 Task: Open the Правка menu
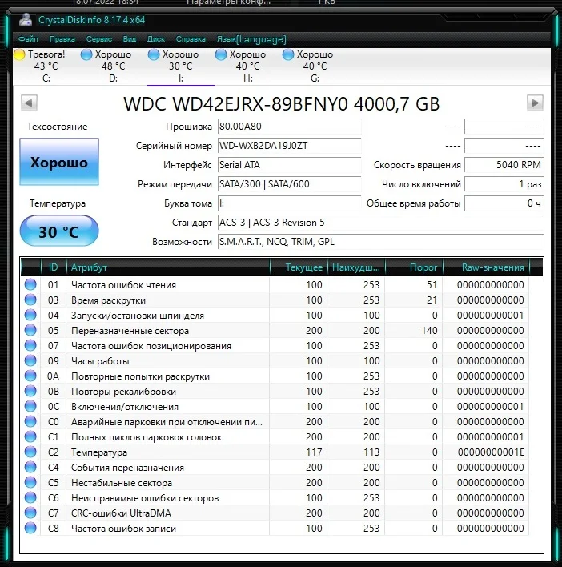[62, 39]
